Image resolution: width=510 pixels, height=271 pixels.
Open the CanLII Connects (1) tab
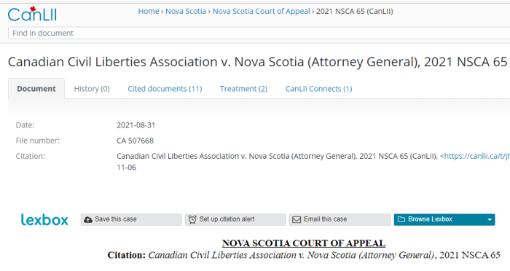319,89
